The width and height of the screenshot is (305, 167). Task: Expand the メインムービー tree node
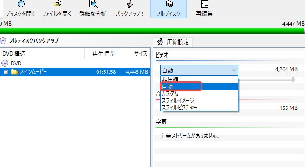coord(6,72)
